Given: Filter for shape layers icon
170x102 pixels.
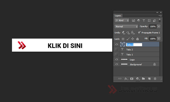Looking at the screenshot, I should [149, 20].
